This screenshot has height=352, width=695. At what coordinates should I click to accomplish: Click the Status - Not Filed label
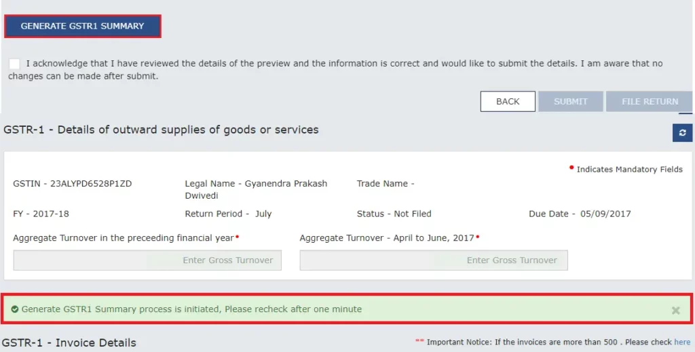point(394,214)
